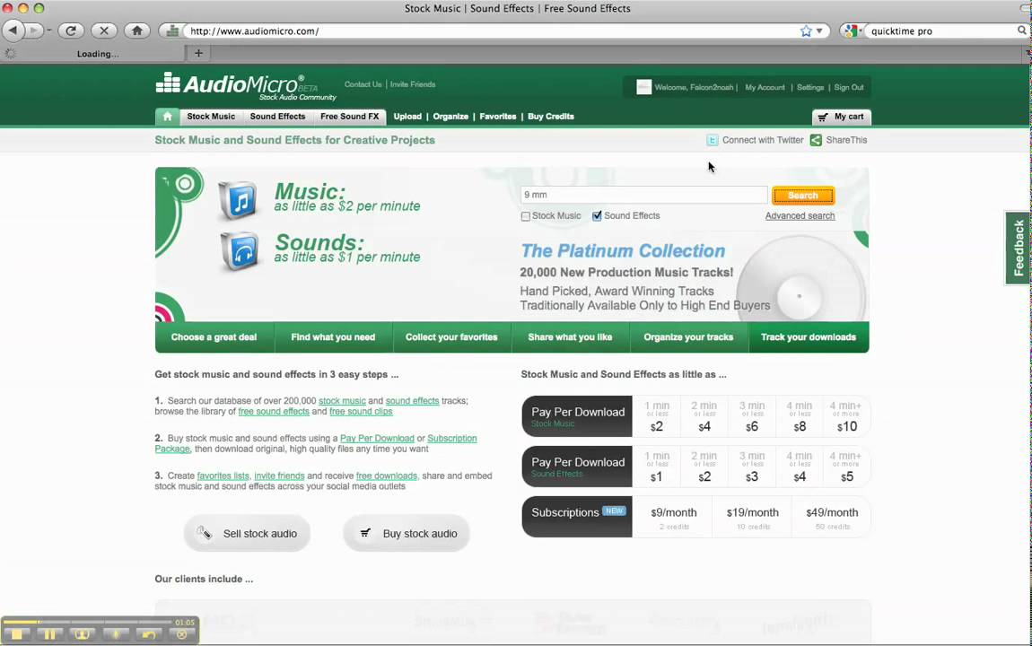Click the site search field containing 9 mm
This screenshot has height=646, width=1032.
[643, 195]
